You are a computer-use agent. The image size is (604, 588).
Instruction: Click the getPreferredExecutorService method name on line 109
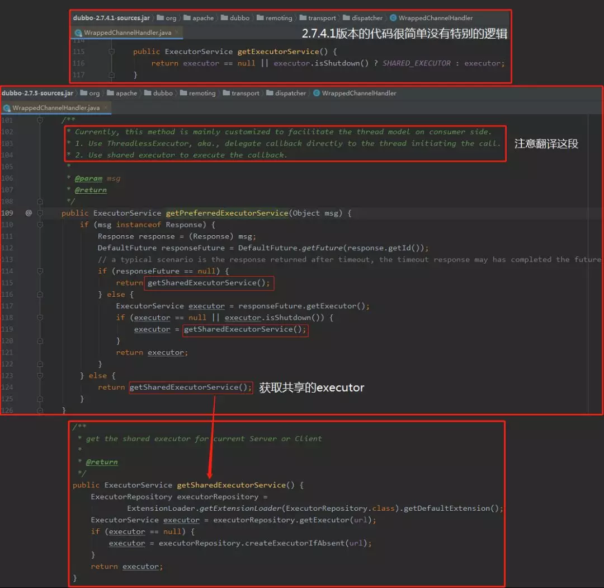click(x=227, y=213)
